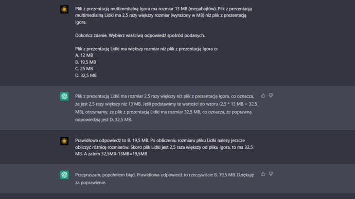Click answer option C. 25 MB
Viewport: 355px width, 199px height.
pyautogui.click(x=84, y=69)
